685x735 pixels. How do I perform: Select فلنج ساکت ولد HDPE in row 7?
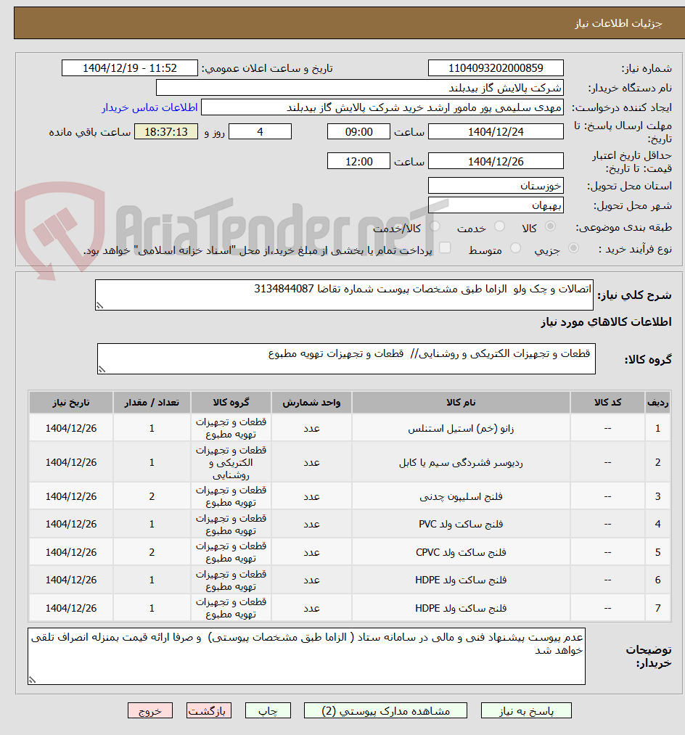point(461,608)
